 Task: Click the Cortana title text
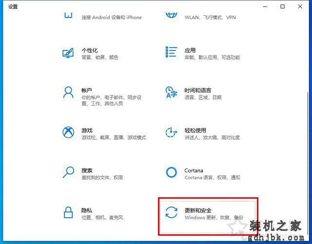pos(194,170)
